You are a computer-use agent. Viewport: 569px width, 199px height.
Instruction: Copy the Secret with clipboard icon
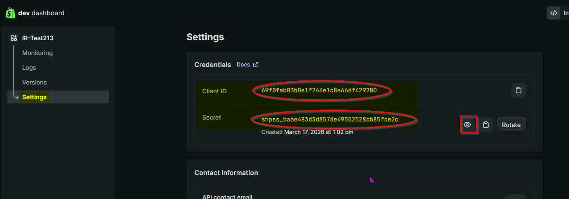[x=485, y=125]
